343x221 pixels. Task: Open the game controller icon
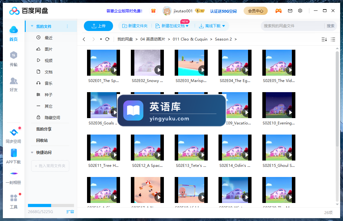pos(279,11)
